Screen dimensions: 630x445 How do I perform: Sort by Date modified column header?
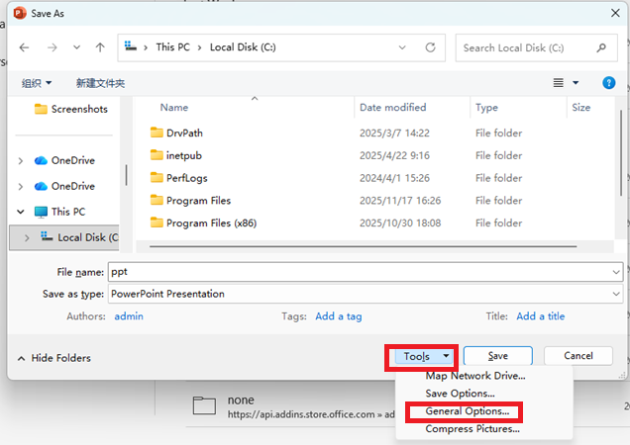click(x=392, y=108)
